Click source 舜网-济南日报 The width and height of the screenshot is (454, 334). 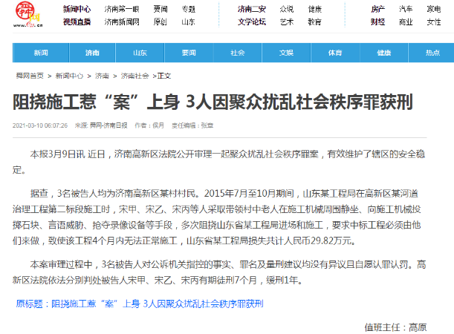click(101, 125)
